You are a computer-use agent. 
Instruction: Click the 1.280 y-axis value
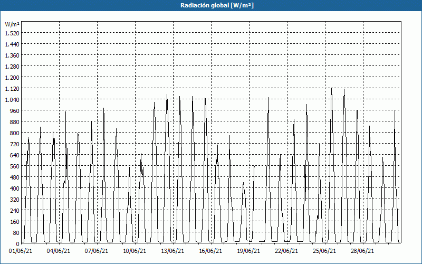pyautogui.click(x=12, y=67)
